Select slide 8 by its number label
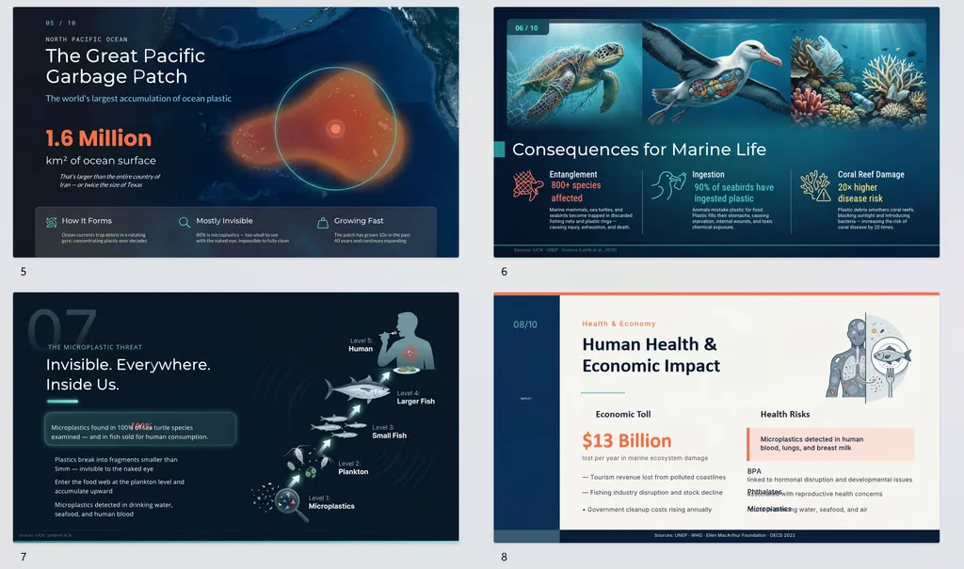The image size is (964, 569). pyautogui.click(x=505, y=557)
